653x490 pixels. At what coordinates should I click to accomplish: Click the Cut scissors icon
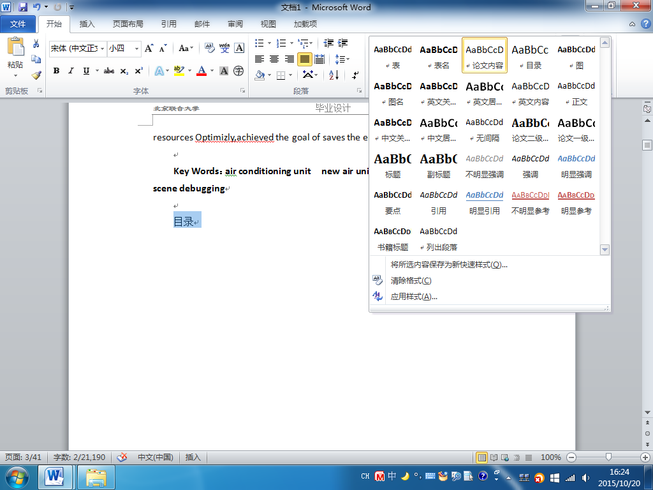coord(36,44)
